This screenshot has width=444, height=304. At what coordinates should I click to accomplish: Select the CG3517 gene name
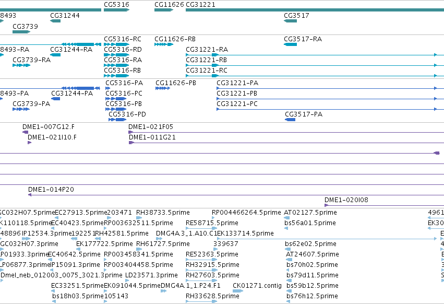[296, 16]
